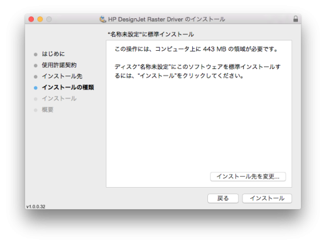Click the blue bullet beside インストールの種類
The width and height of the screenshot is (326, 245).
[36, 88]
